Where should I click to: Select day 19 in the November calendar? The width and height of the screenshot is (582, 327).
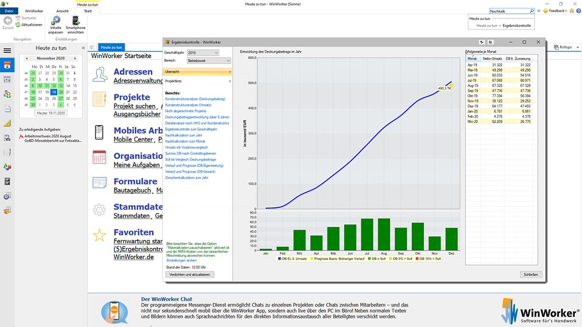click(53, 92)
